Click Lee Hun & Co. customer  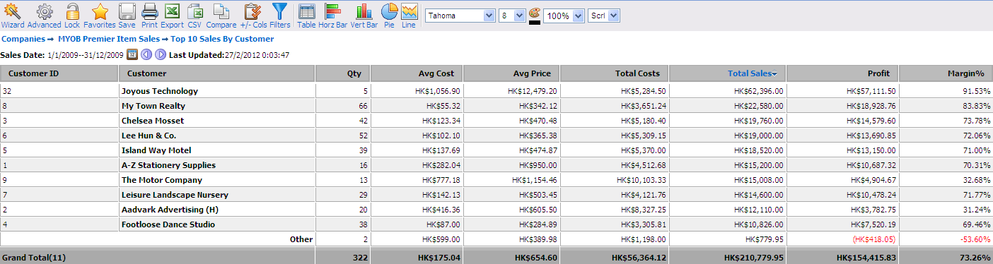149,136
